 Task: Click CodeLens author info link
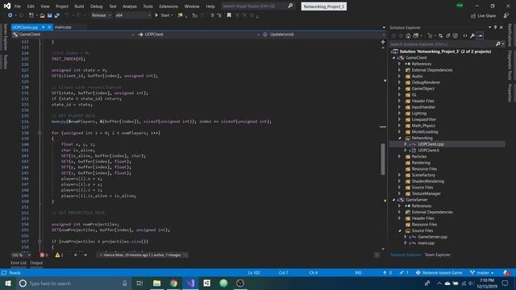142,255
